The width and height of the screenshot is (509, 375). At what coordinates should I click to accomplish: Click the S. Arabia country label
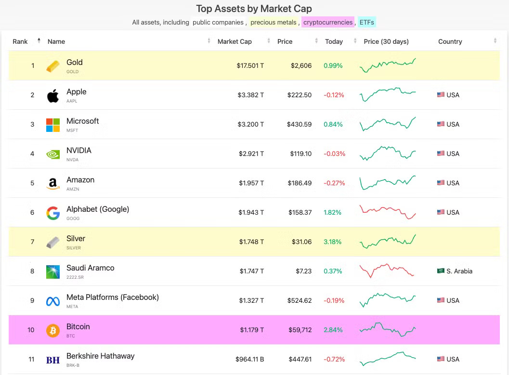(x=459, y=271)
